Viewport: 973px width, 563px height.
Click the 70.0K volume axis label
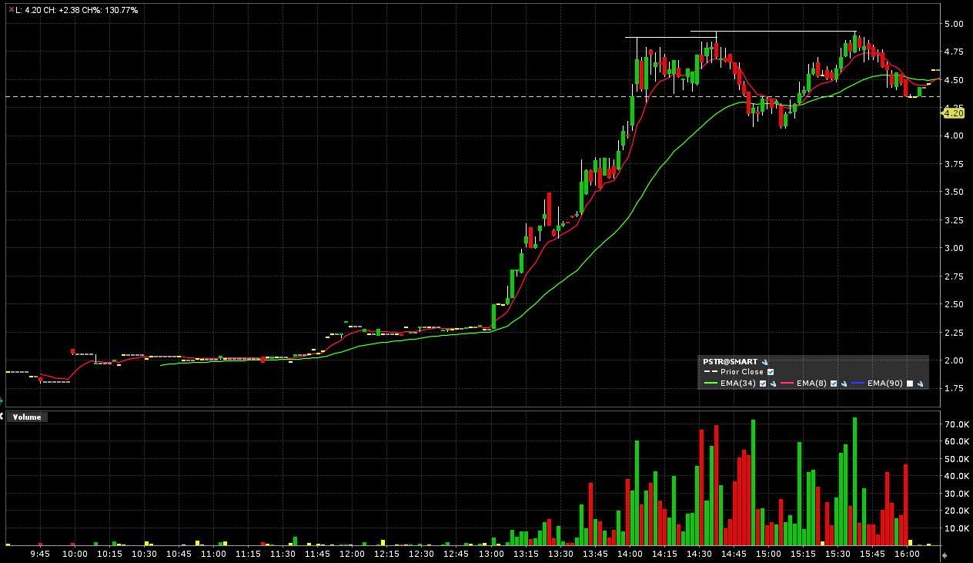pyautogui.click(x=956, y=424)
